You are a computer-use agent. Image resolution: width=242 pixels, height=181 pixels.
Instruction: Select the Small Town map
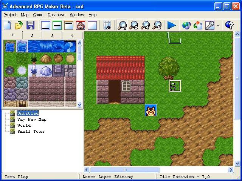pyautogui.click(x=30, y=132)
